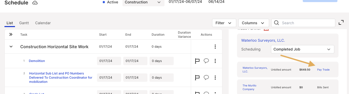
Task: Click the Trade Partner warning icon
Action: coord(266,29)
